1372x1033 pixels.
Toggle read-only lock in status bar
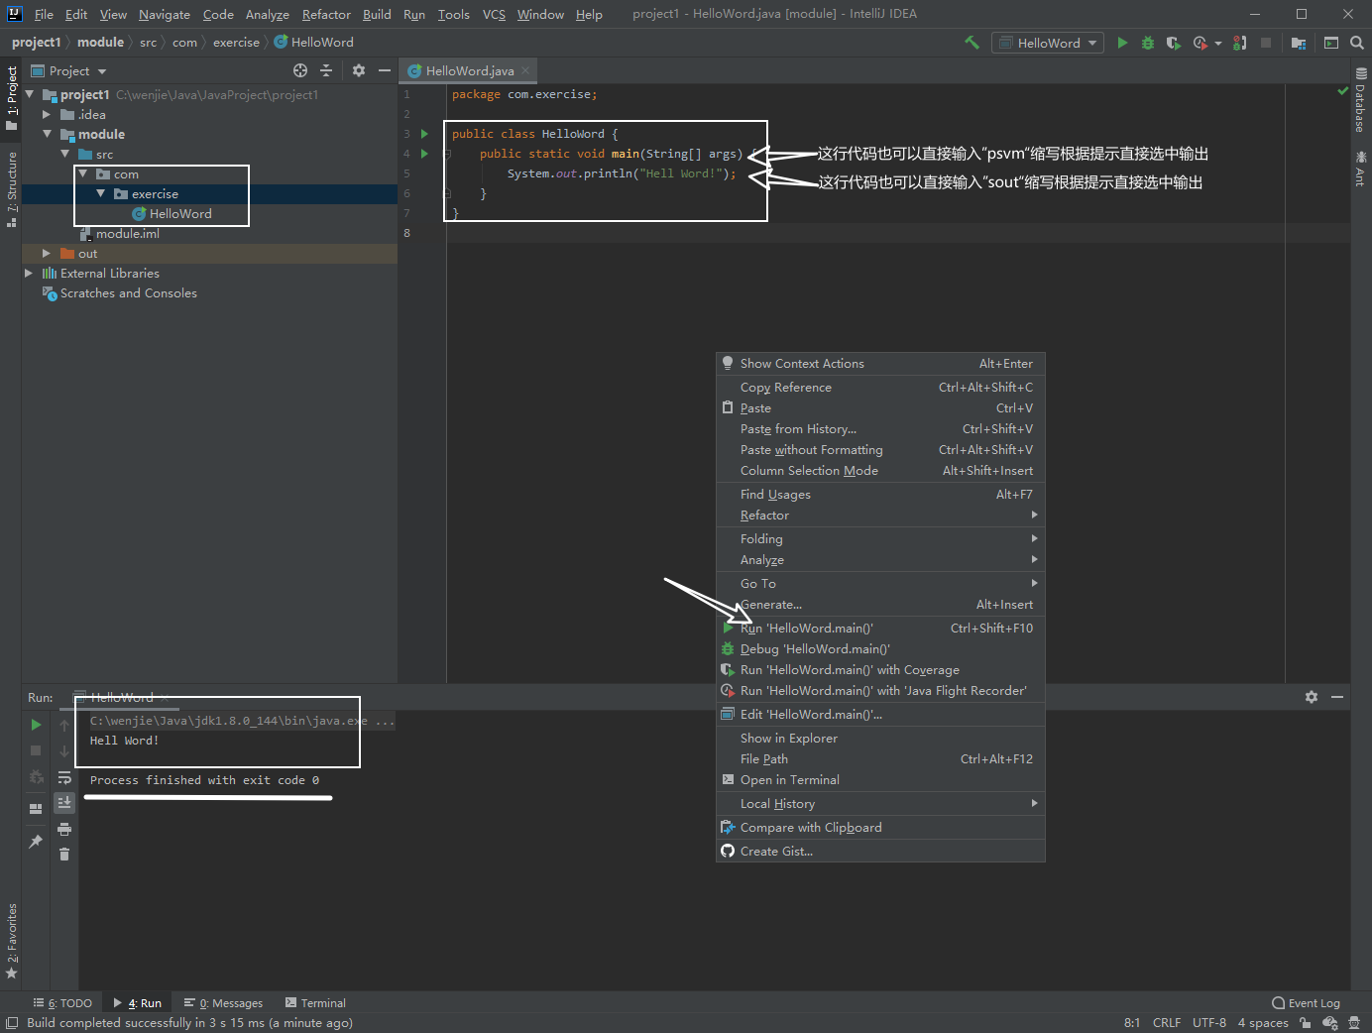point(1306,1023)
